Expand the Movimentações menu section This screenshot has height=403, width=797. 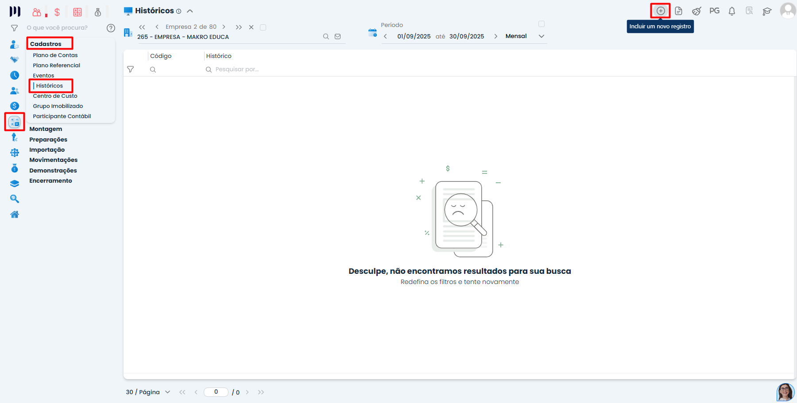(54, 160)
